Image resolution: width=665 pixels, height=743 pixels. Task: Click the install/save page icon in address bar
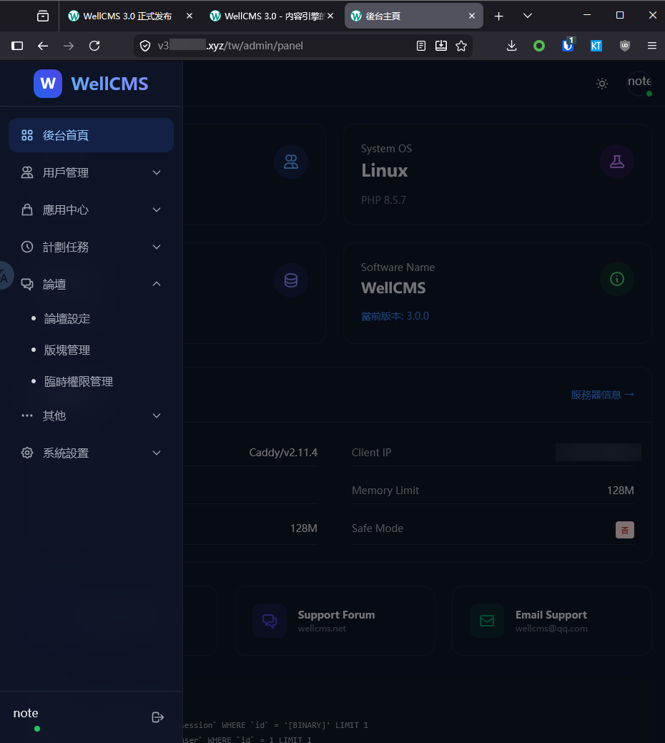point(441,46)
